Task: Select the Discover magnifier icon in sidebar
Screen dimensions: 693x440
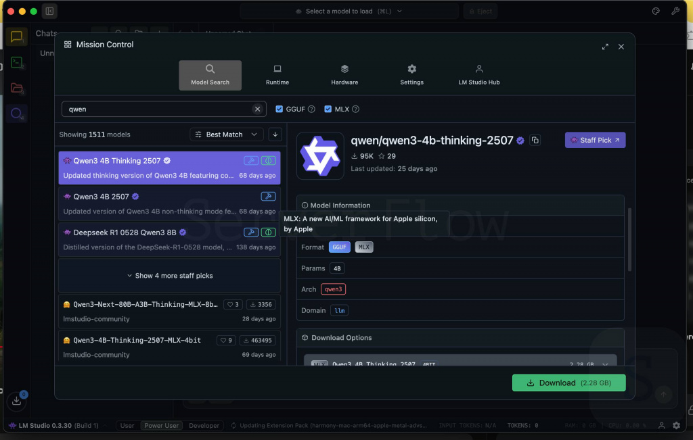Action: [x=16, y=114]
